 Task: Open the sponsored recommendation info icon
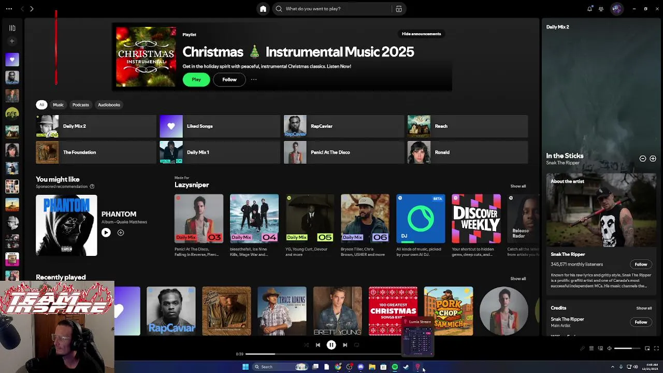(x=92, y=187)
